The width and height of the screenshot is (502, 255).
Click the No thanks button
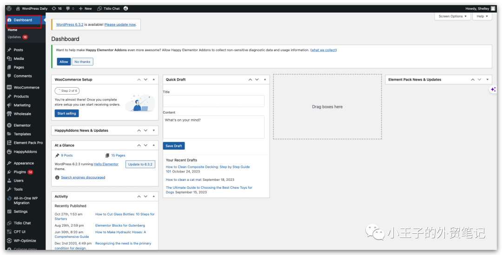coord(82,62)
